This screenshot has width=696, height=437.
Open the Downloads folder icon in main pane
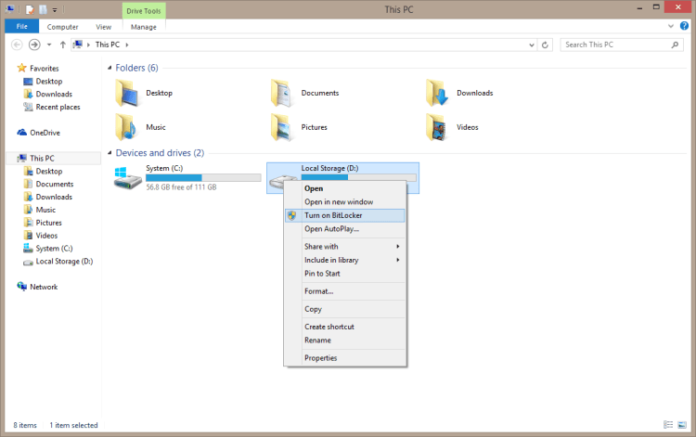point(438,93)
